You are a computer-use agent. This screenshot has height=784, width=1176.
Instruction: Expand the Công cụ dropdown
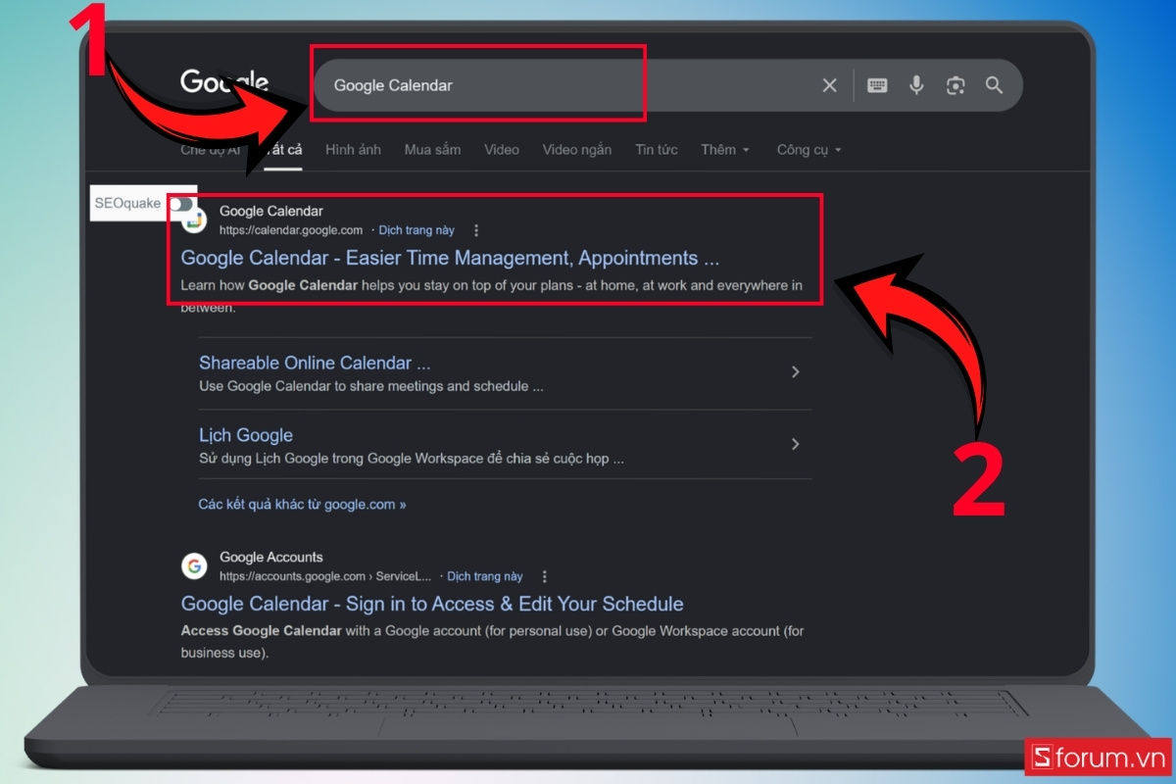(x=809, y=150)
